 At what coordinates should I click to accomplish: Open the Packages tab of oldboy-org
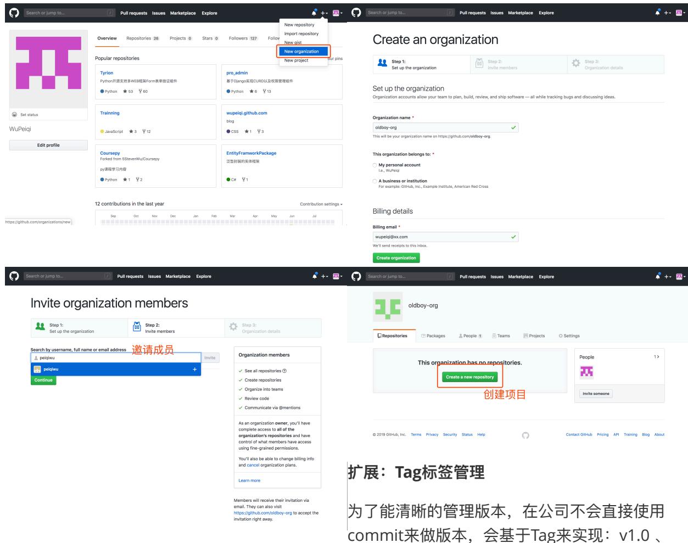point(433,336)
